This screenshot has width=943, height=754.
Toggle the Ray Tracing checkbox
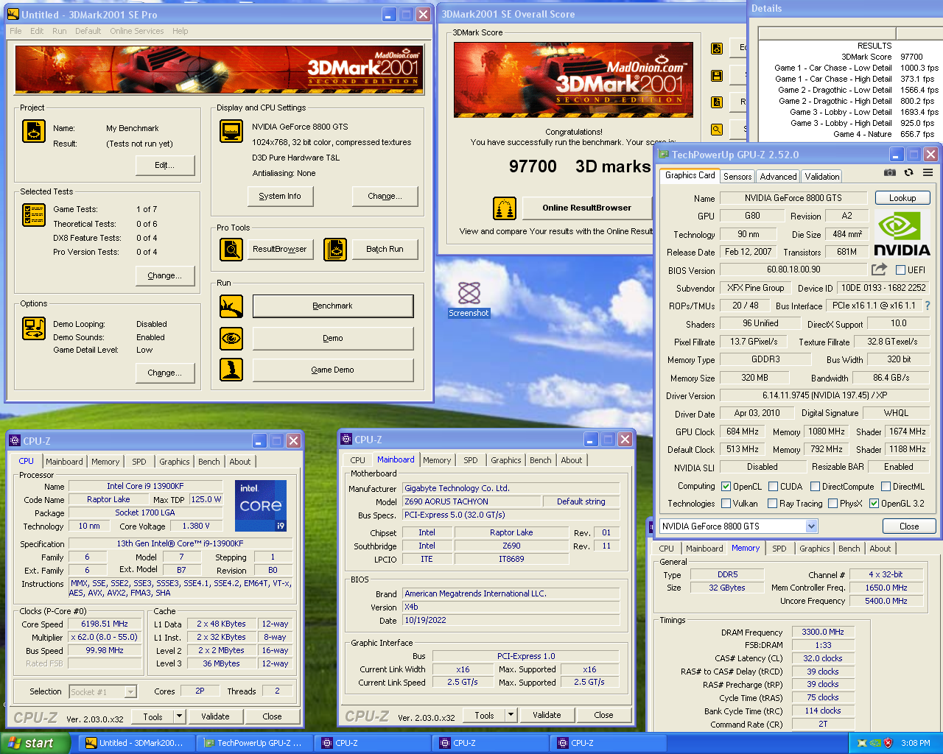(x=772, y=504)
